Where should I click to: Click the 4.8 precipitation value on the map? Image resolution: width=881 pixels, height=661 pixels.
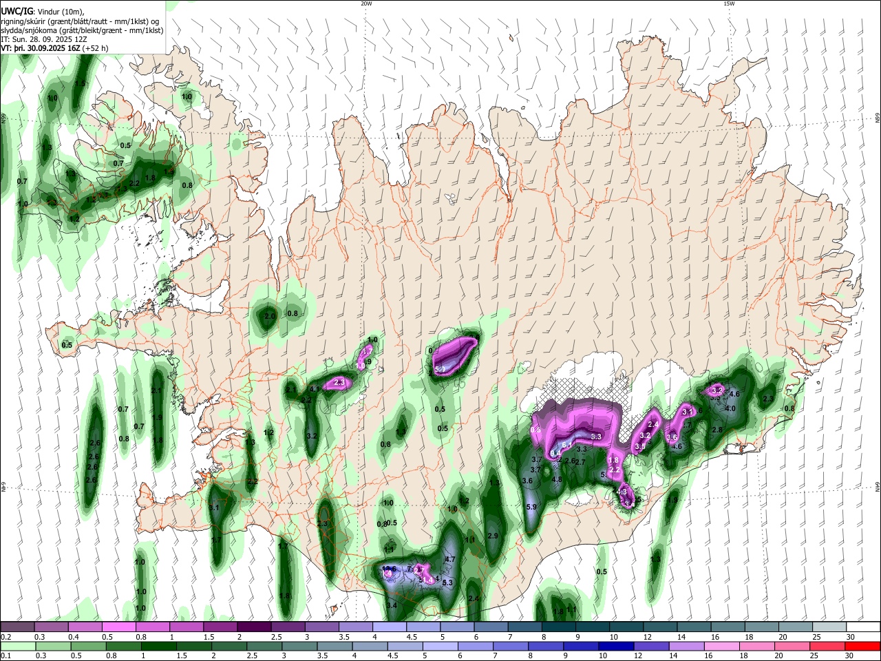[x=558, y=480]
